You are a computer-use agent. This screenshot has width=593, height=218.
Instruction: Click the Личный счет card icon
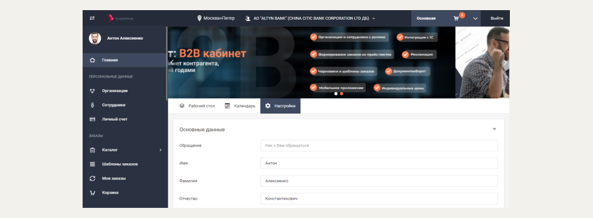(x=92, y=119)
